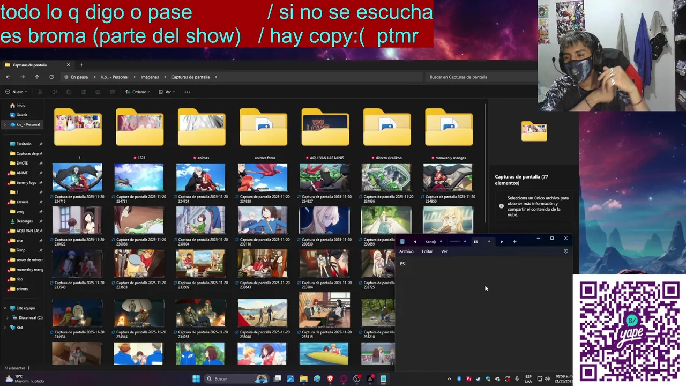Expand Disco local (C:) node
This screenshot has height=386, width=686.
pyautogui.click(x=7, y=317)
